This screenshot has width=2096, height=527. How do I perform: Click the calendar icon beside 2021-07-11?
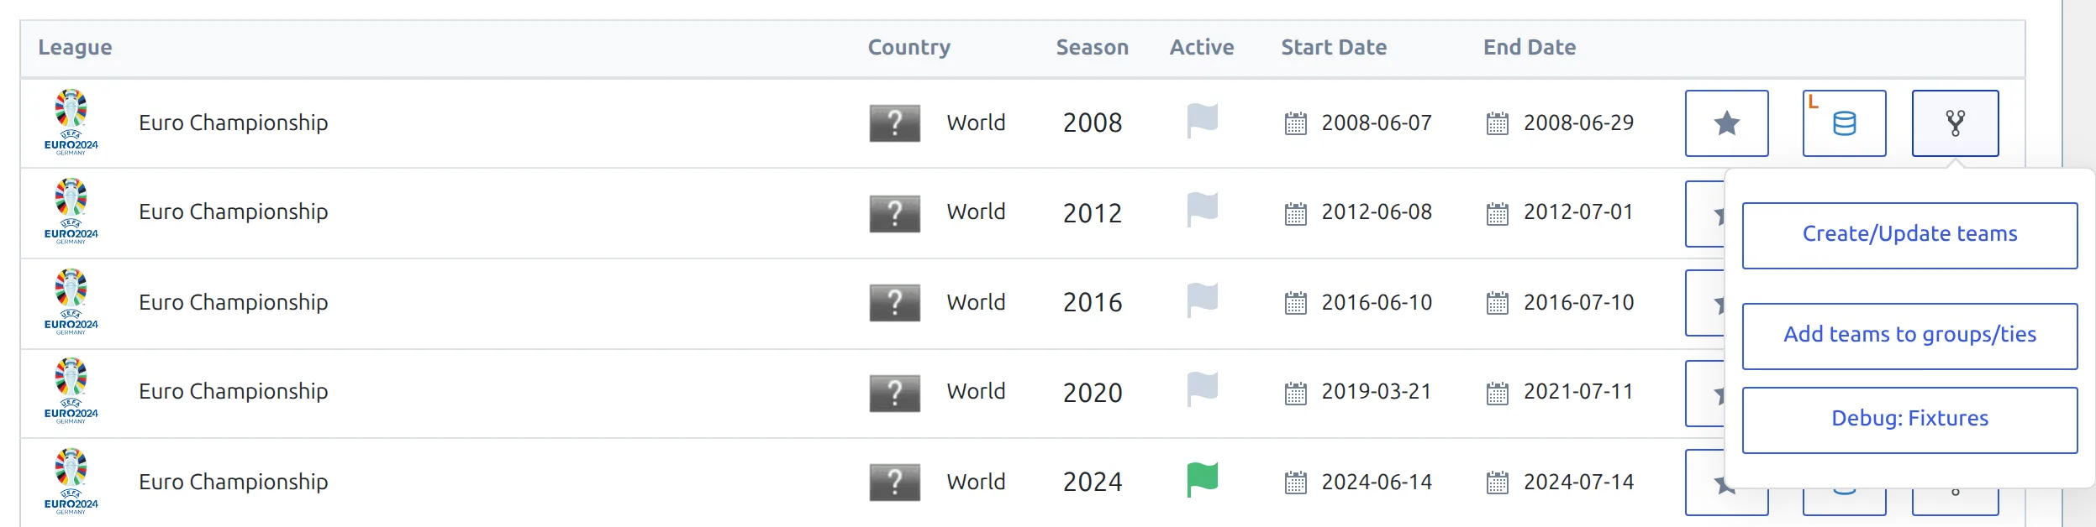[1498, 394]
